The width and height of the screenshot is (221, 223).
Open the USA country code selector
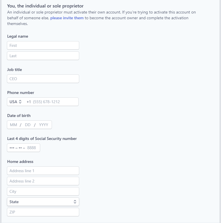[15, 102]
